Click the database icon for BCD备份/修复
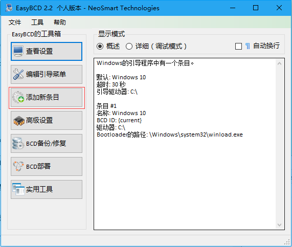The height and width of the screenshot is (247, 292). click(18, 143)
